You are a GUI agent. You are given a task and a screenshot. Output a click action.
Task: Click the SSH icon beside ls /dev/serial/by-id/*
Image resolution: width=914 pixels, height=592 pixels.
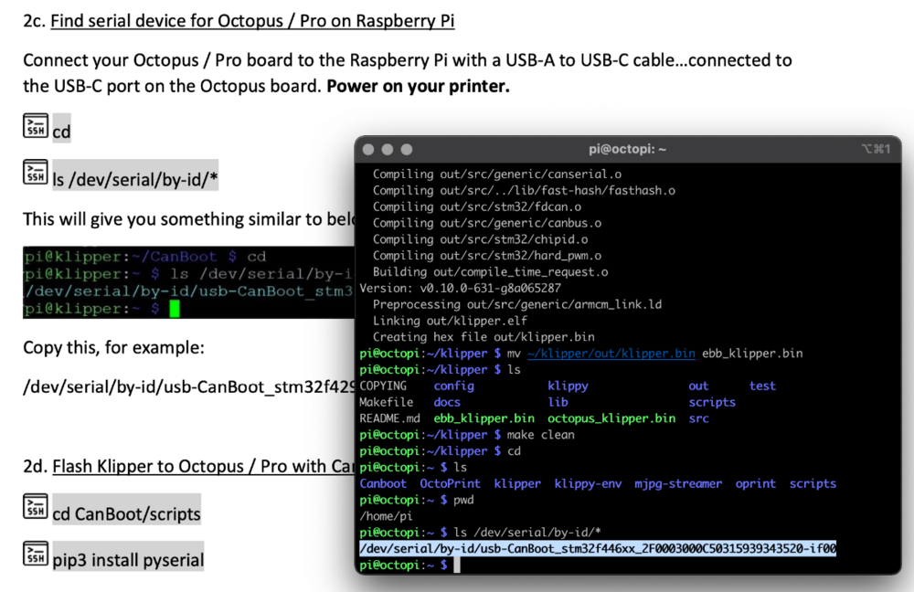(x=36, y=172)
